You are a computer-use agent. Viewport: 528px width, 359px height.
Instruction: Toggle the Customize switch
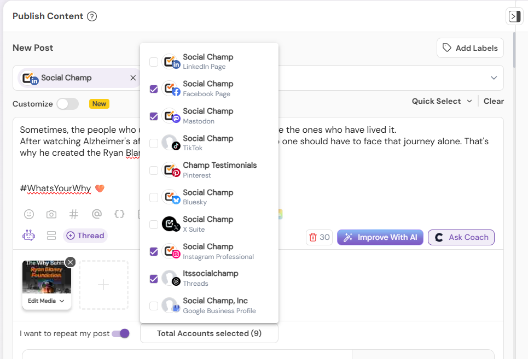(x=68, y=104)
